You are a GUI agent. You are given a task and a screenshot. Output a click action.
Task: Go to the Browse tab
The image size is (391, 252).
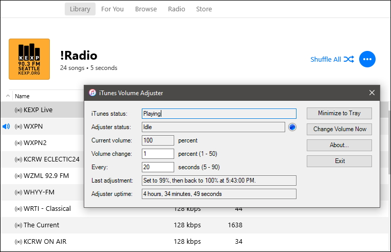tap(146, 9)
